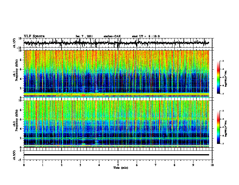Click the "-3" label on ch.1 color bar
Viewport: 239px width, 185px height.
pyautogui.click(x=222, y=61)
